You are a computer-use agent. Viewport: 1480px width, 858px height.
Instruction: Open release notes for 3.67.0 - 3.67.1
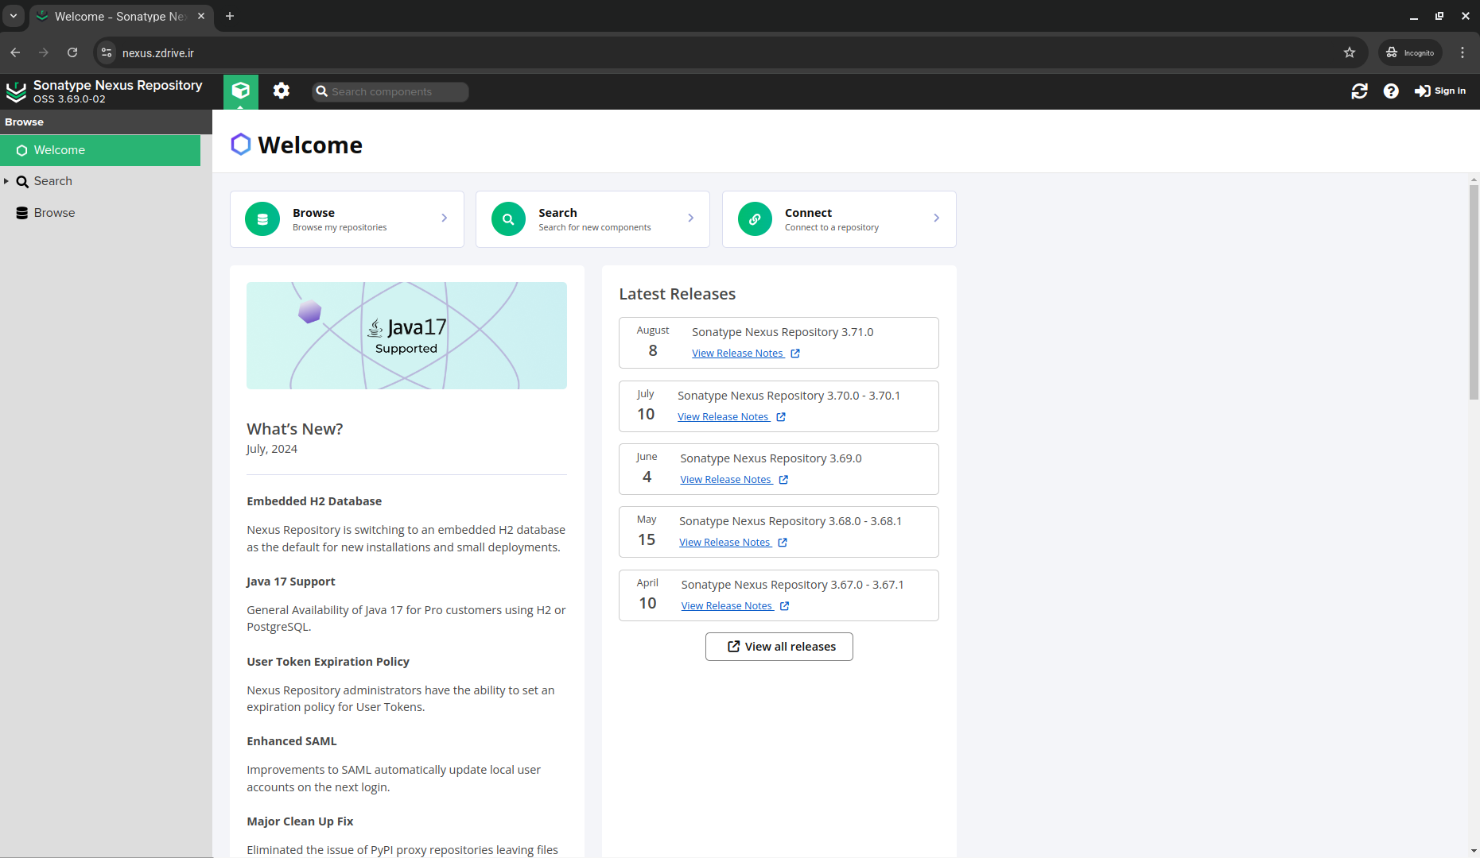coord(727,606)
